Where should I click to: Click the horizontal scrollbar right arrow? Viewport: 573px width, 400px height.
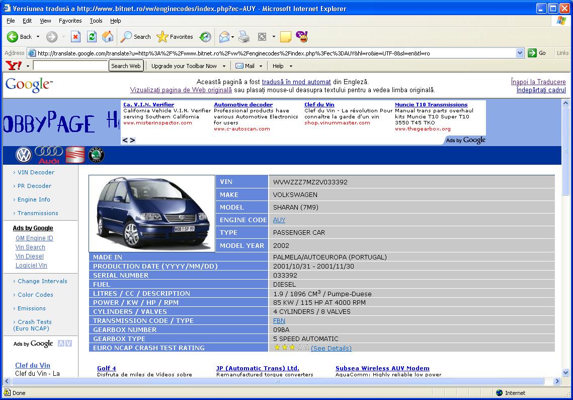pos(557,381)
